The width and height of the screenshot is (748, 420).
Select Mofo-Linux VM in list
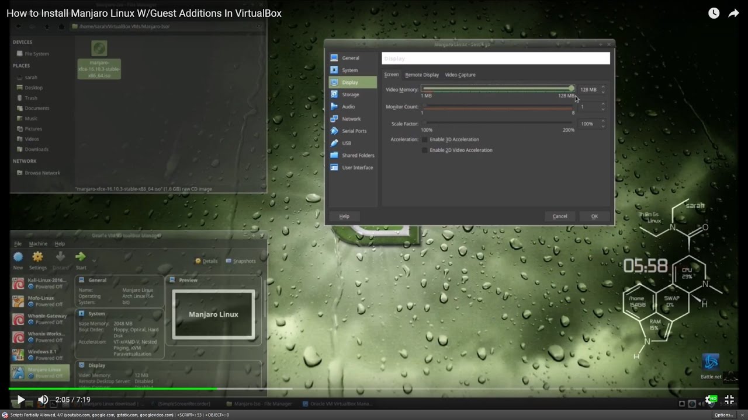click(40, 301)
